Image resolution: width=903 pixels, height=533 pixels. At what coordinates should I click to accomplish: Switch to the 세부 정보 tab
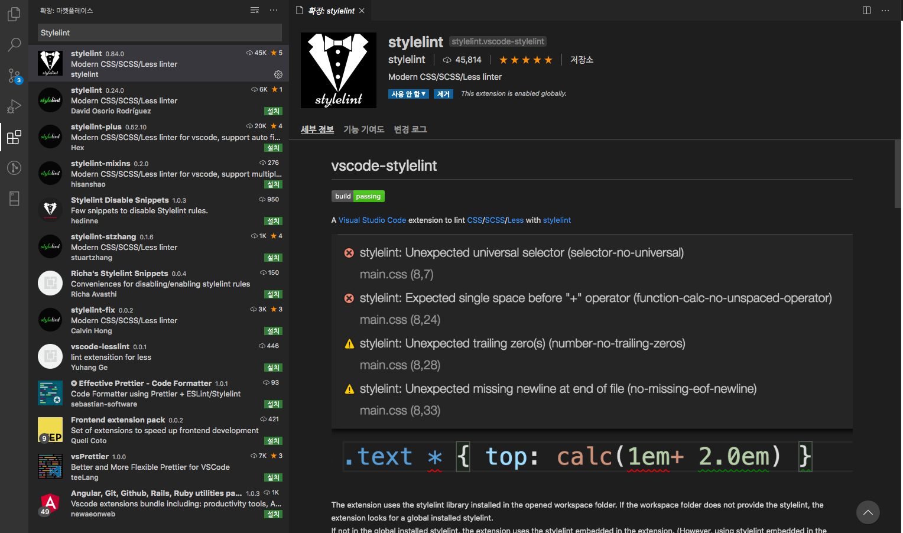tap(317, 129)
